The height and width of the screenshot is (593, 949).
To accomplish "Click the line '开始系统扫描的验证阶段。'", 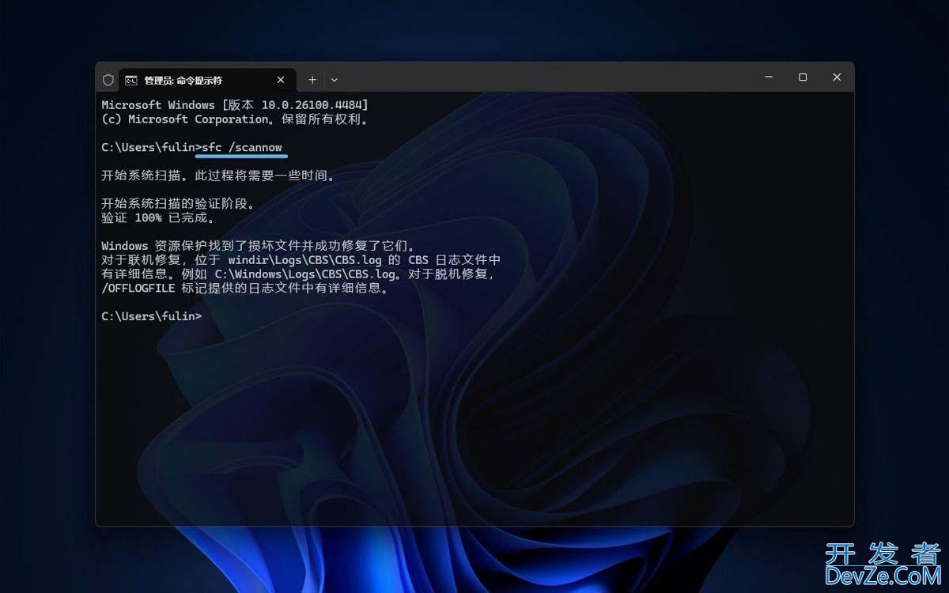I will [x=179, y=203].
